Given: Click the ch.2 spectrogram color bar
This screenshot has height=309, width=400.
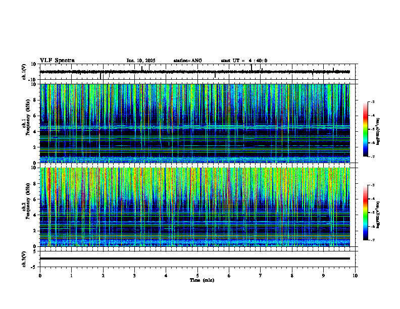Looking at the screenshot, I should coord(365,213).
